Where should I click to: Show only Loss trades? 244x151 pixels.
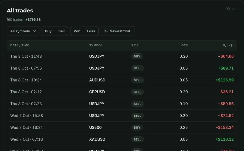[91, 31]
